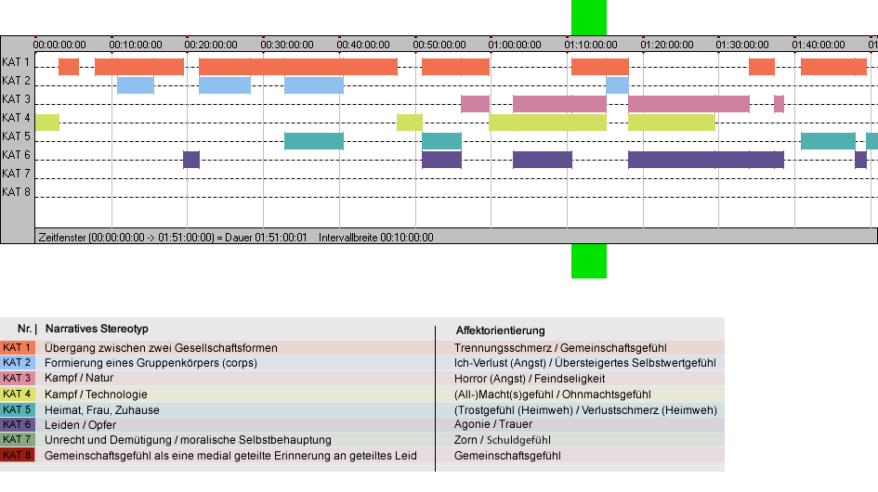Image resolution: width=878 pixels, height=492 pixels.
Task: Select pink KAT 3 segment just before 01:00
Action: (x=475, y=104)
